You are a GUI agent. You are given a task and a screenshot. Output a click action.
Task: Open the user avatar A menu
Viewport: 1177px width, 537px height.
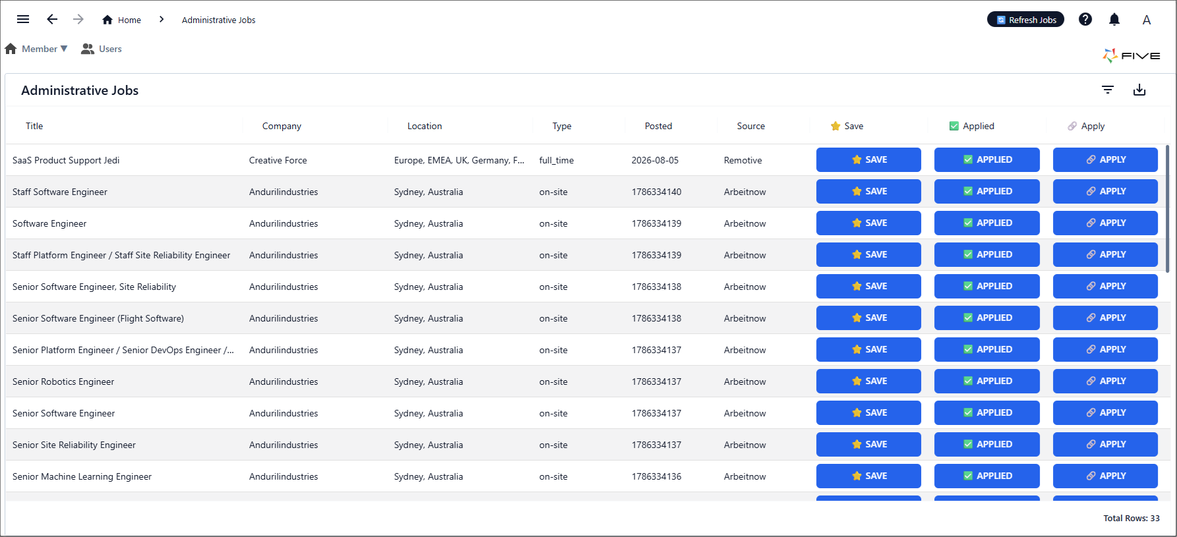[x=1147, y=20]
